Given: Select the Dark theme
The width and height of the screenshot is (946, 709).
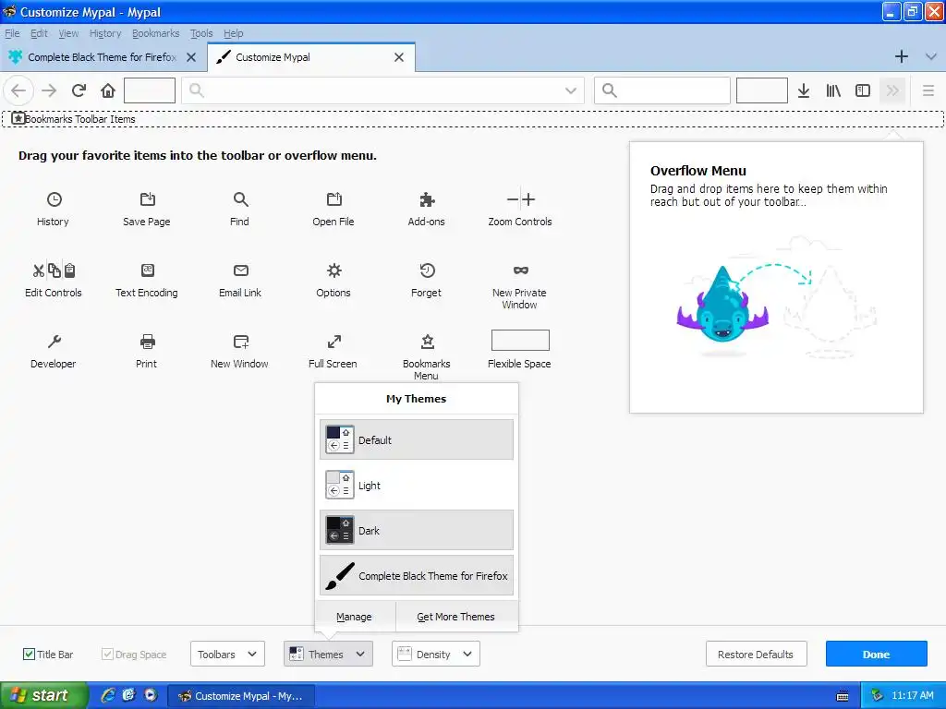Looking at the screenshot, I should 417,531.
